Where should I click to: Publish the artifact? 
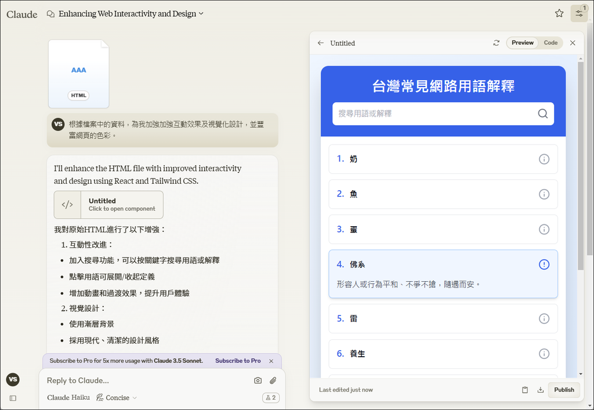[x=564, y=390]
